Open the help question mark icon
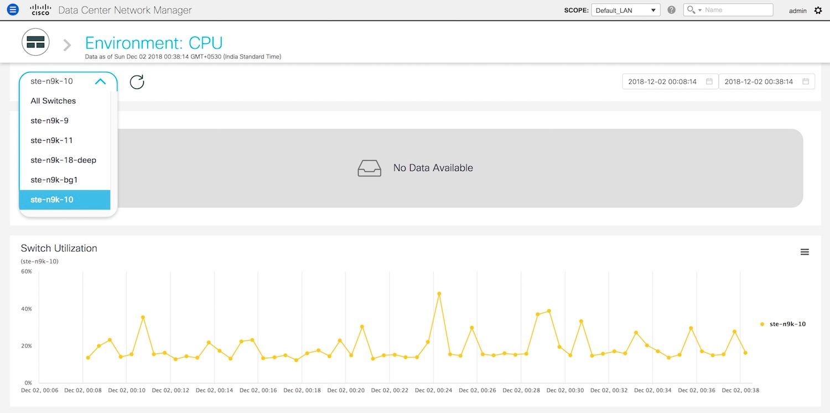This screenshot has height=413, width=830. tap(672, 10)
